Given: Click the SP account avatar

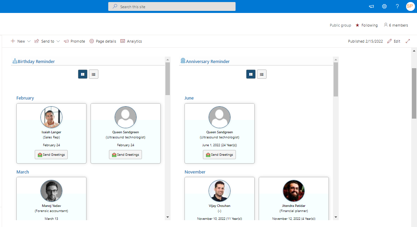Looking at the screenshot, I should click(x=410, y=6).
